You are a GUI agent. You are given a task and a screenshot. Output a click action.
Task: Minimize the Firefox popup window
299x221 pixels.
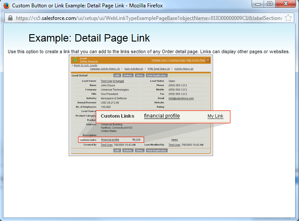258,4
